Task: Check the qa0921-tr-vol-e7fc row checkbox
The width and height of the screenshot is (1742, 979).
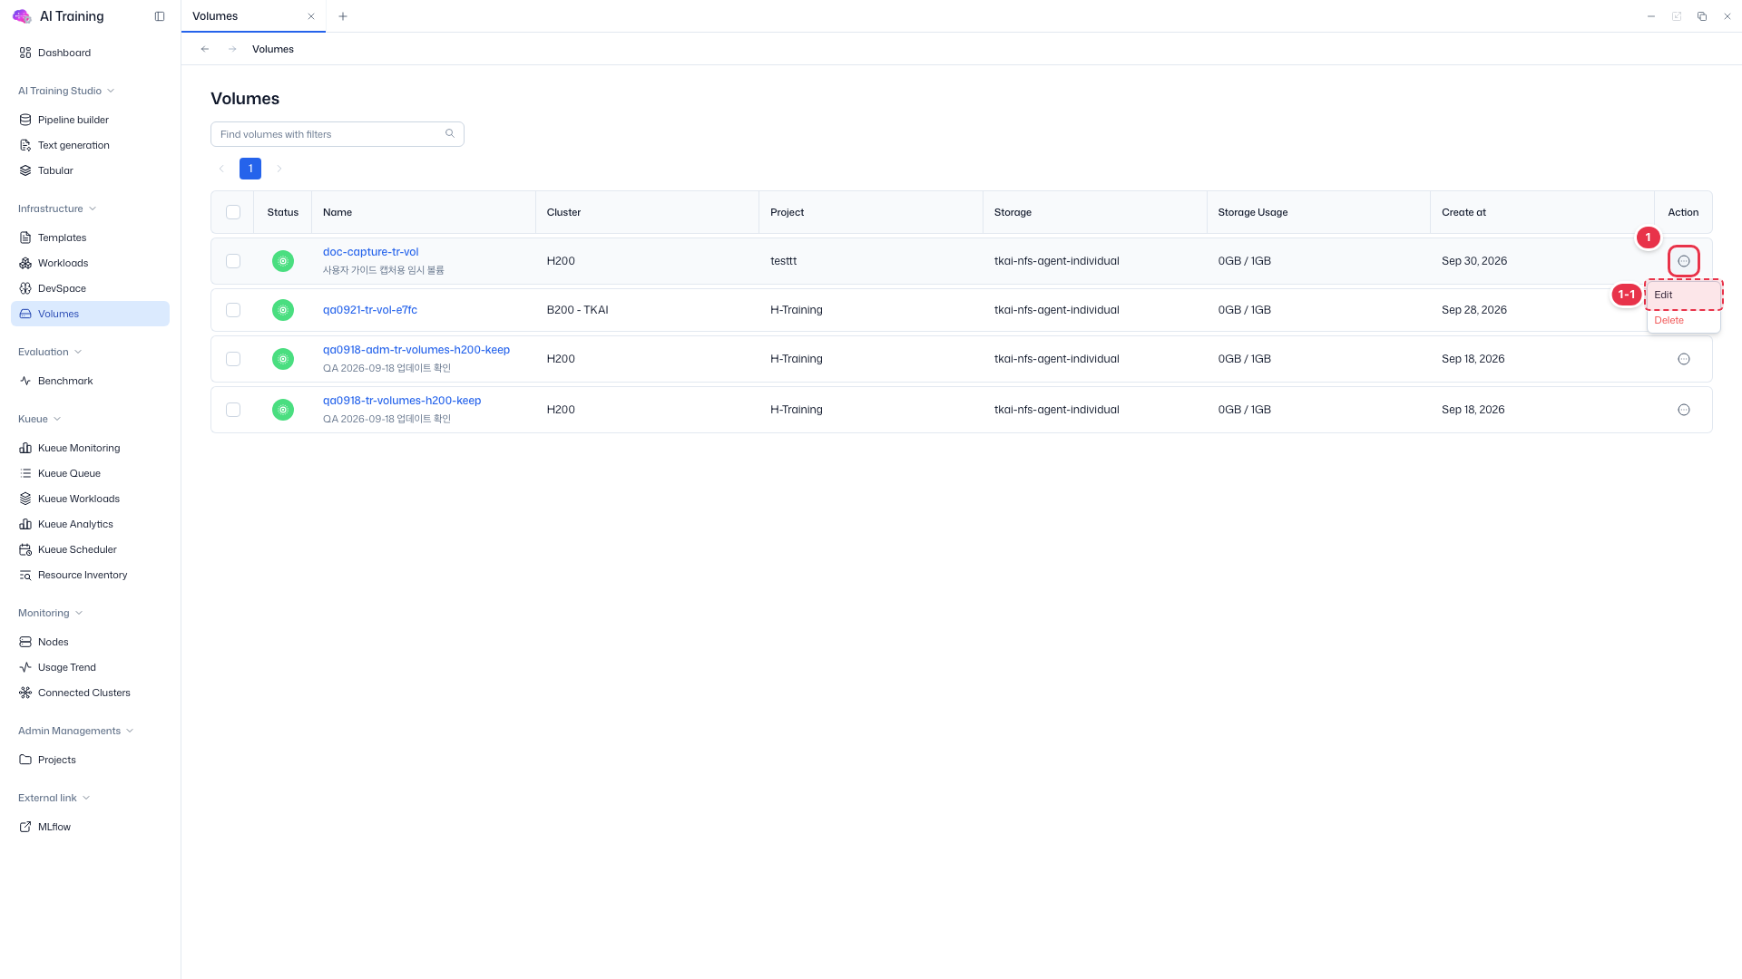Action: pos(233,310)
